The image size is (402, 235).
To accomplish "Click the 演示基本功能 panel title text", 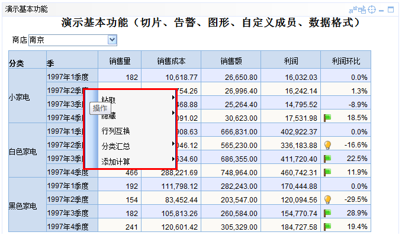I will [x=26, y=9].
